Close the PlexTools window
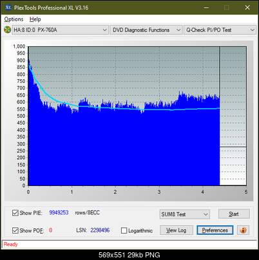Screen dimensions: 259x260 (247, 8)
